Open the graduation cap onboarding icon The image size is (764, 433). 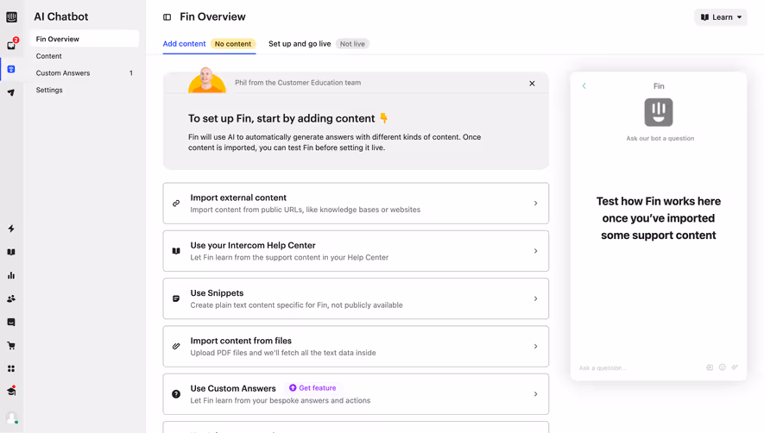point(11,391)
